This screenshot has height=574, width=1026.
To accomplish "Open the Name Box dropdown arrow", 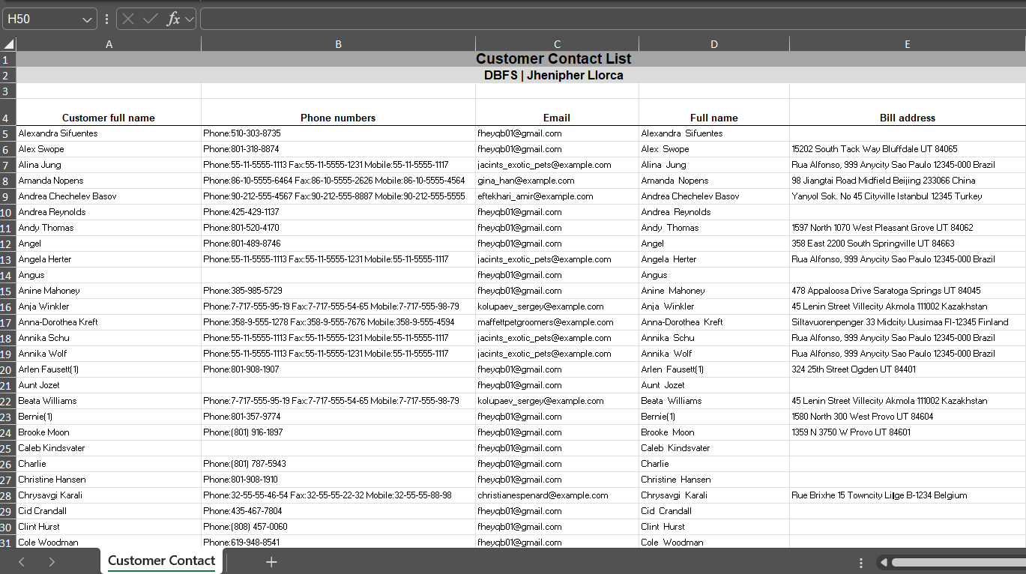I will tap(87, 19).
